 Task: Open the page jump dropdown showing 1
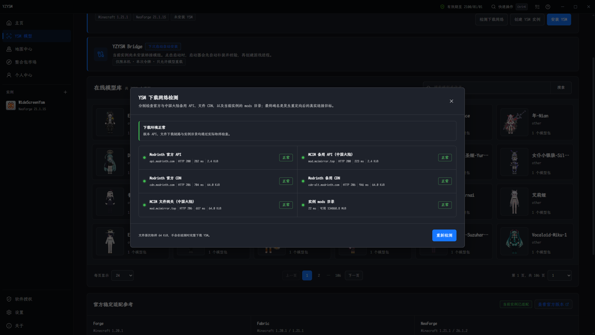click(560, 275)
